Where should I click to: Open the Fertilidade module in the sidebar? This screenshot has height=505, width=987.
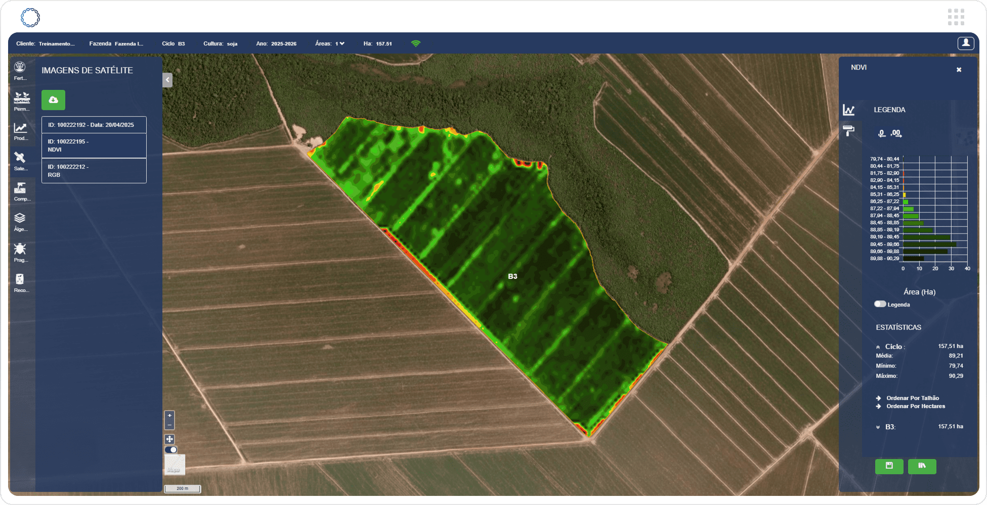coord(20,70)
